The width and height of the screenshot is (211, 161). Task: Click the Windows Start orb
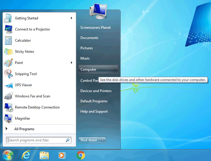coord(8,155)
